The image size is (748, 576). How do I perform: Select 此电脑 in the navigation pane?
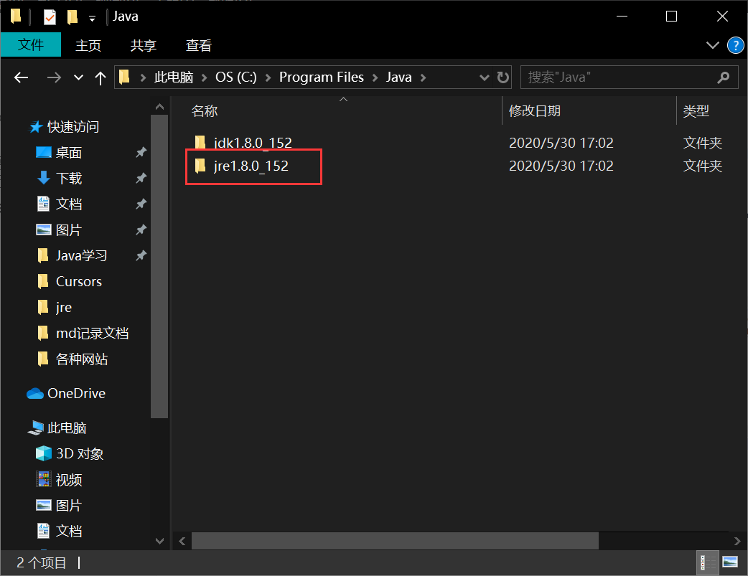tap(67, 428)
